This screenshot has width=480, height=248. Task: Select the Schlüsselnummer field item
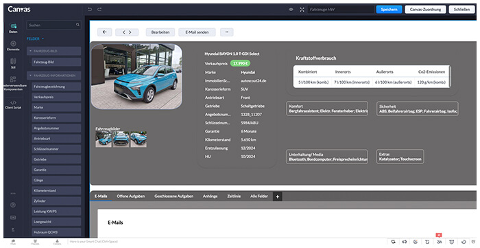tap(56, 149)
